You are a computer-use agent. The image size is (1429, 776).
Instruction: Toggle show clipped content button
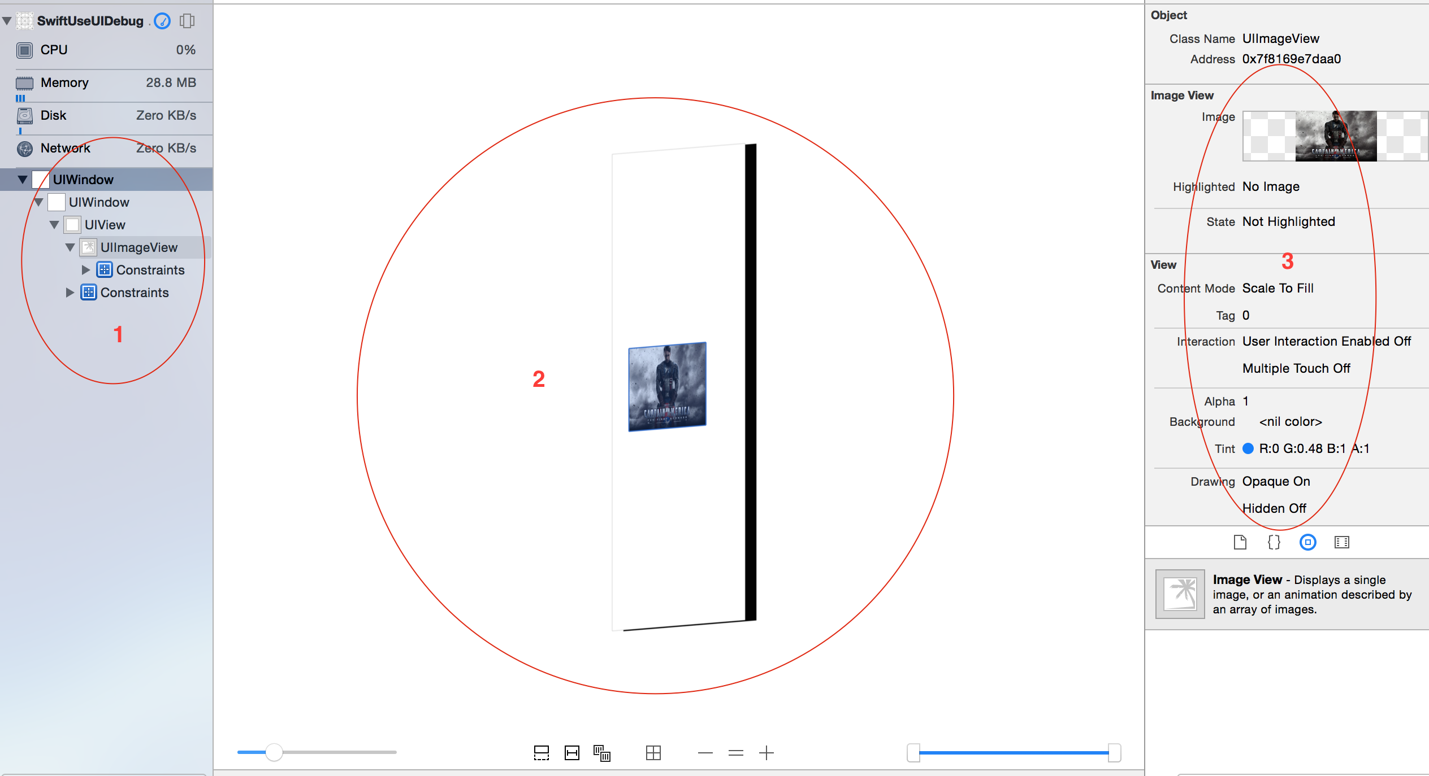[541, 753]
